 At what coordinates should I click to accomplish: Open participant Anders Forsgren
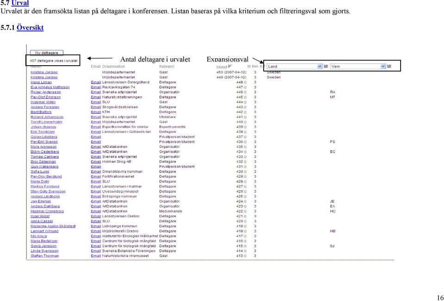pos(45,107)
